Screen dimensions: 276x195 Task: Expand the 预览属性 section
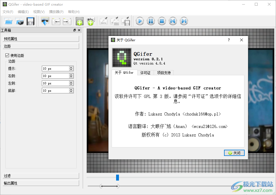click(x=41, y=39)
